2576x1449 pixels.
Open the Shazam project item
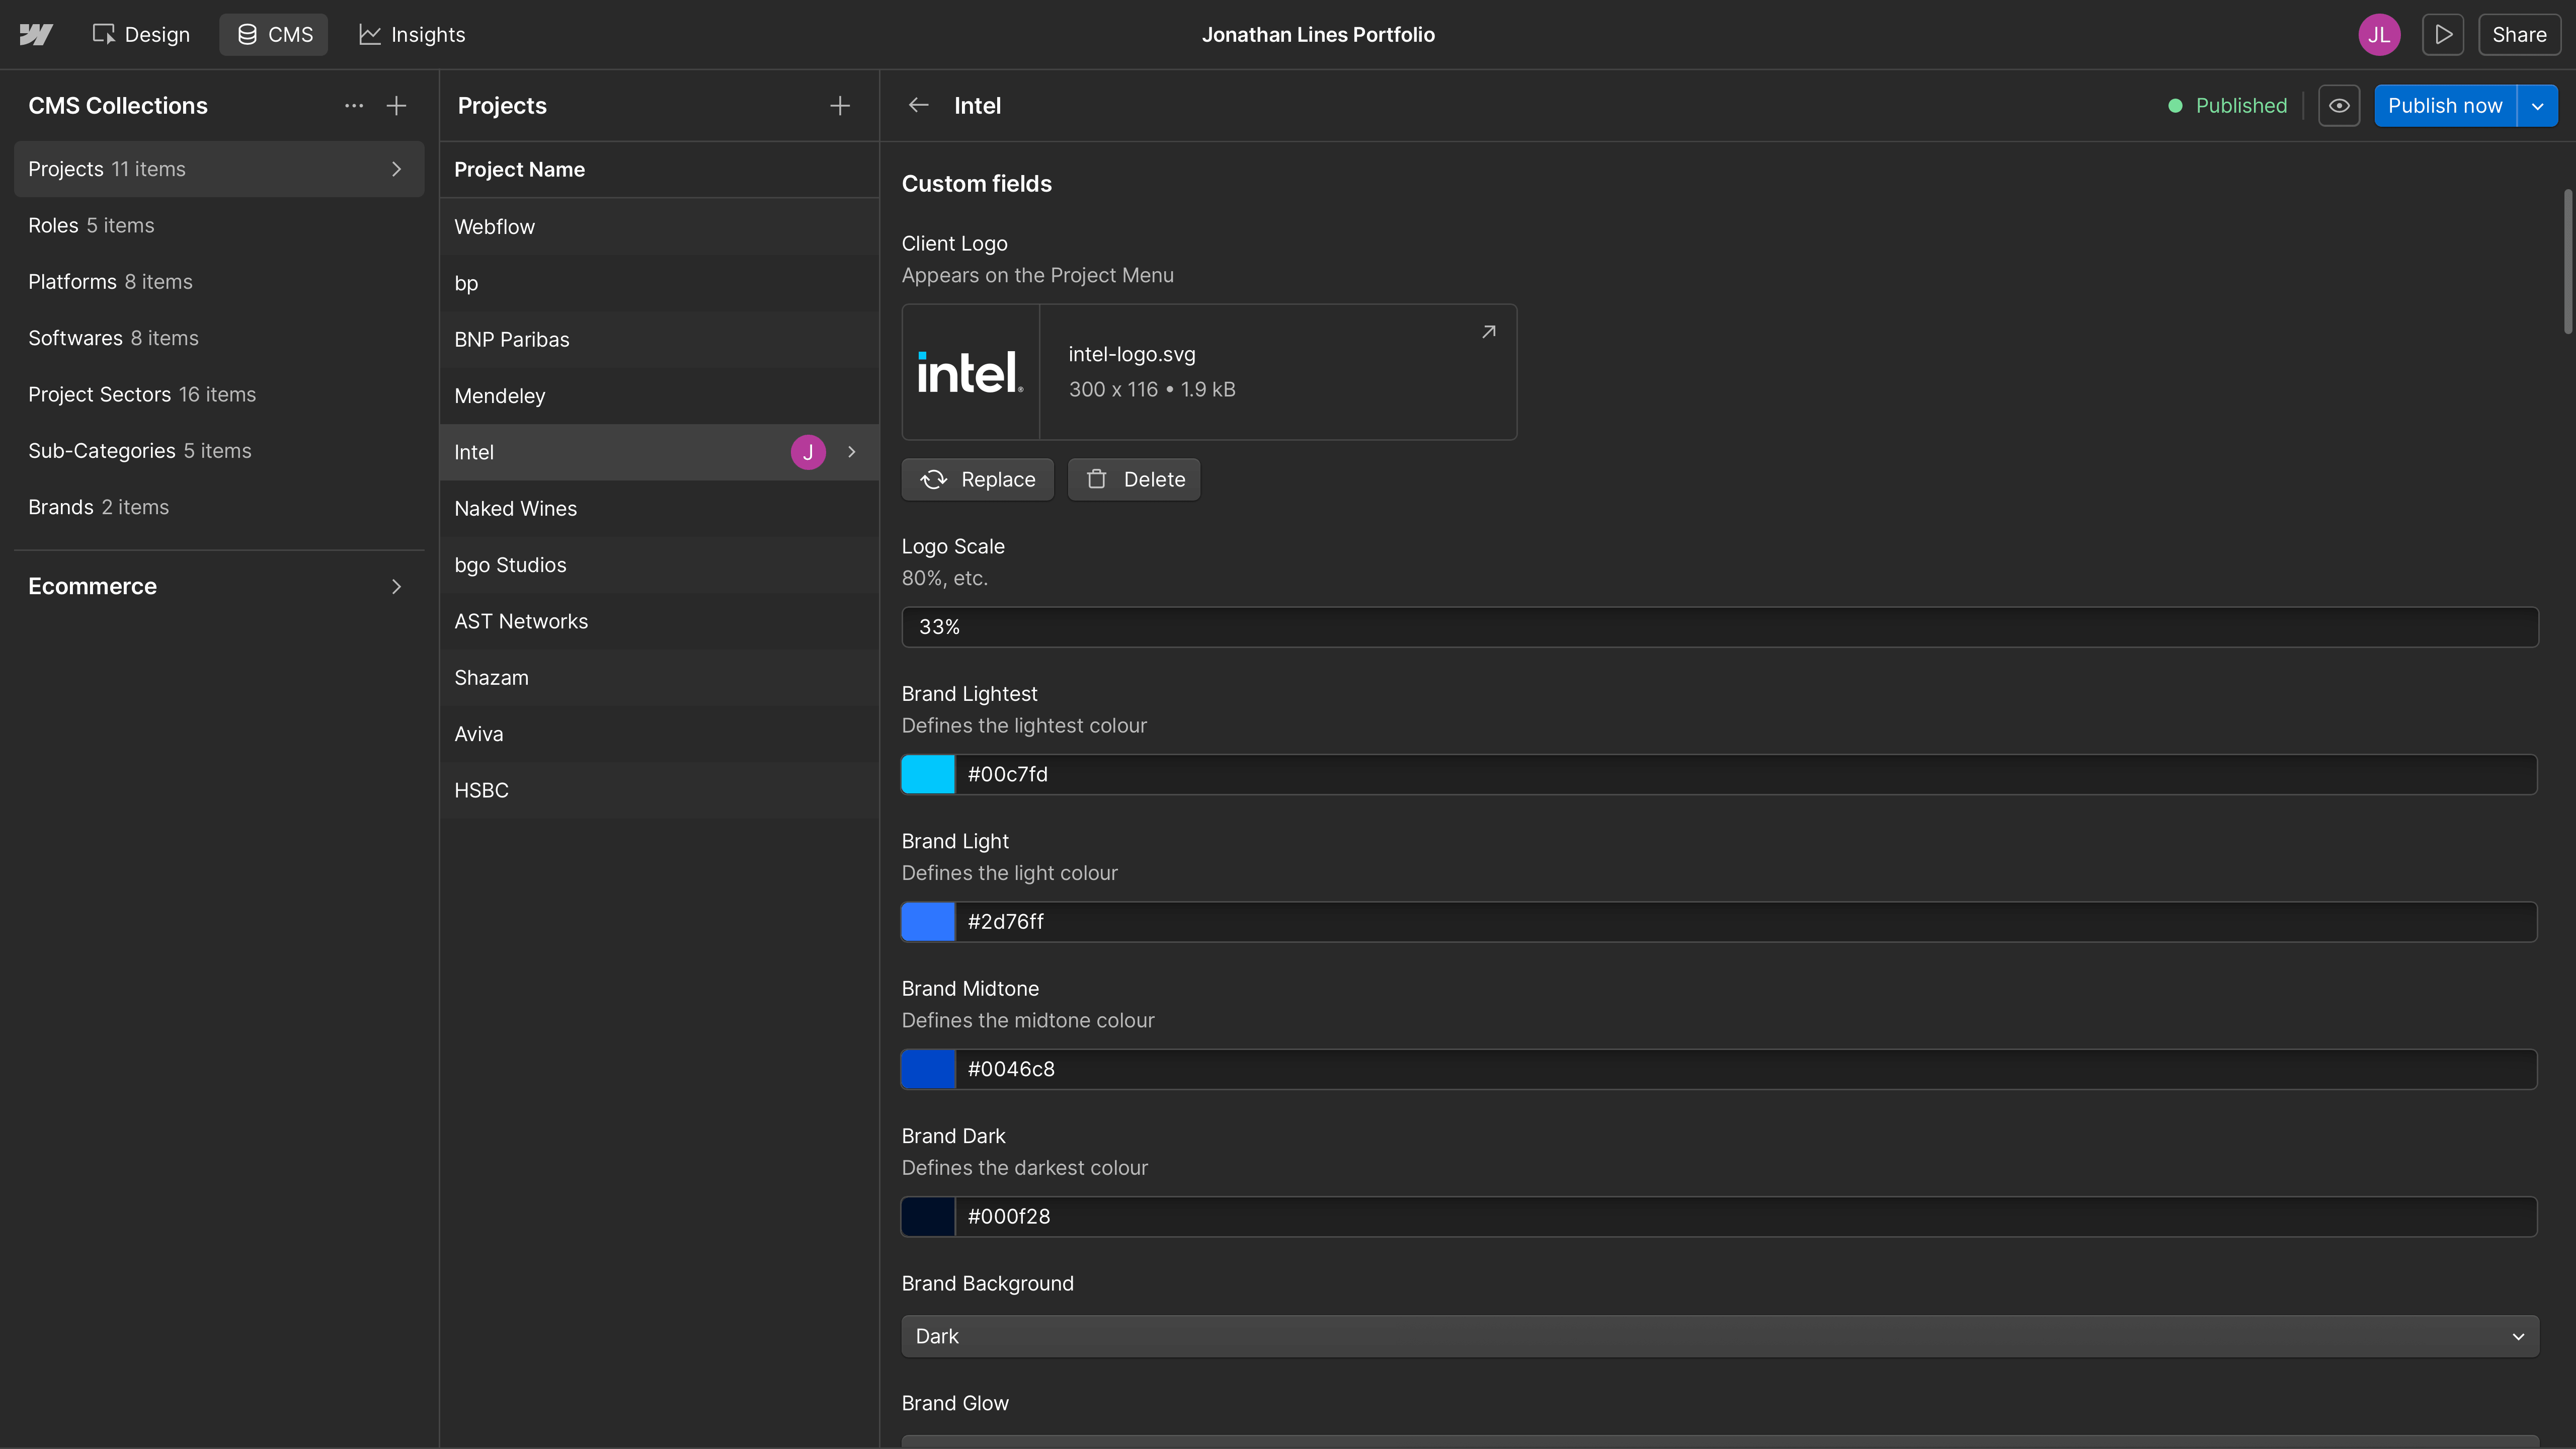point(659,678)
